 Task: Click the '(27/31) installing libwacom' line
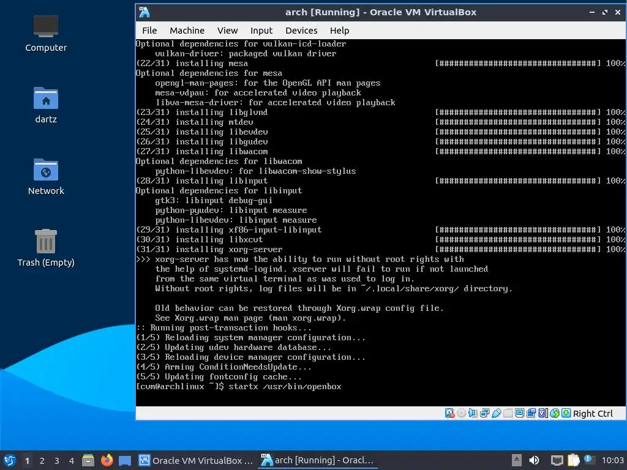point(202,152)
